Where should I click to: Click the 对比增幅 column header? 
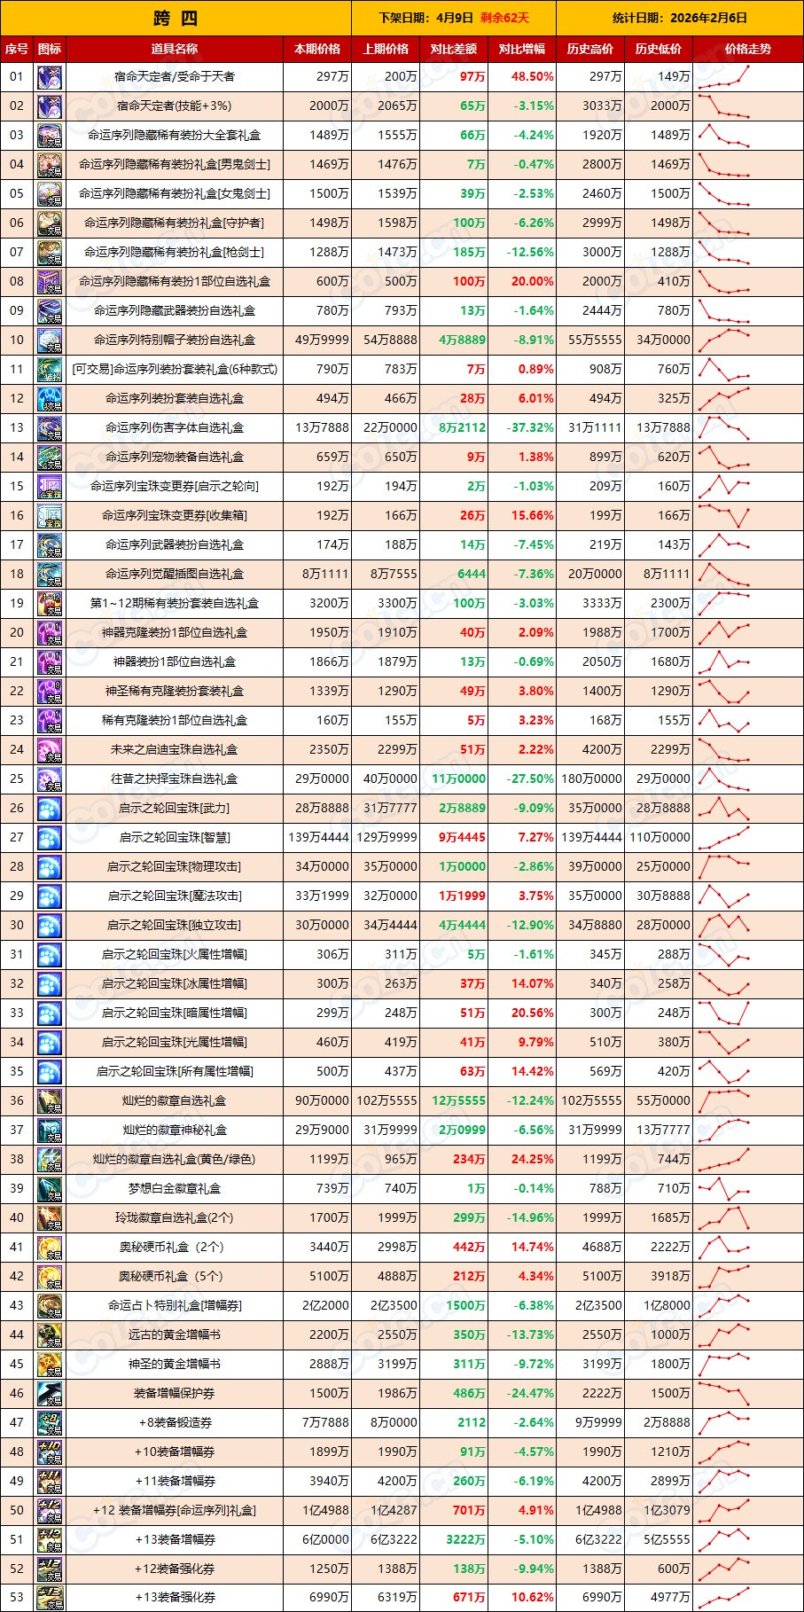522,49
